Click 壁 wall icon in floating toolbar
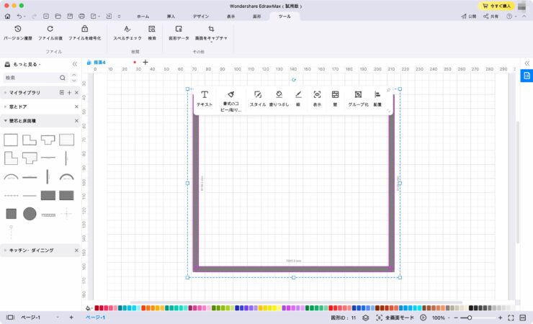 (x=335, y=94)
